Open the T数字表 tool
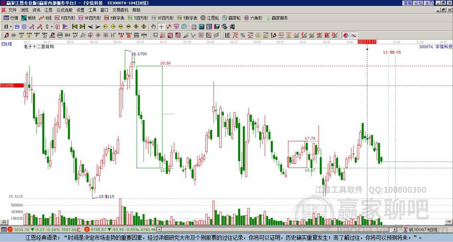This screenshot has width=453, height=242. pos(187,18)
